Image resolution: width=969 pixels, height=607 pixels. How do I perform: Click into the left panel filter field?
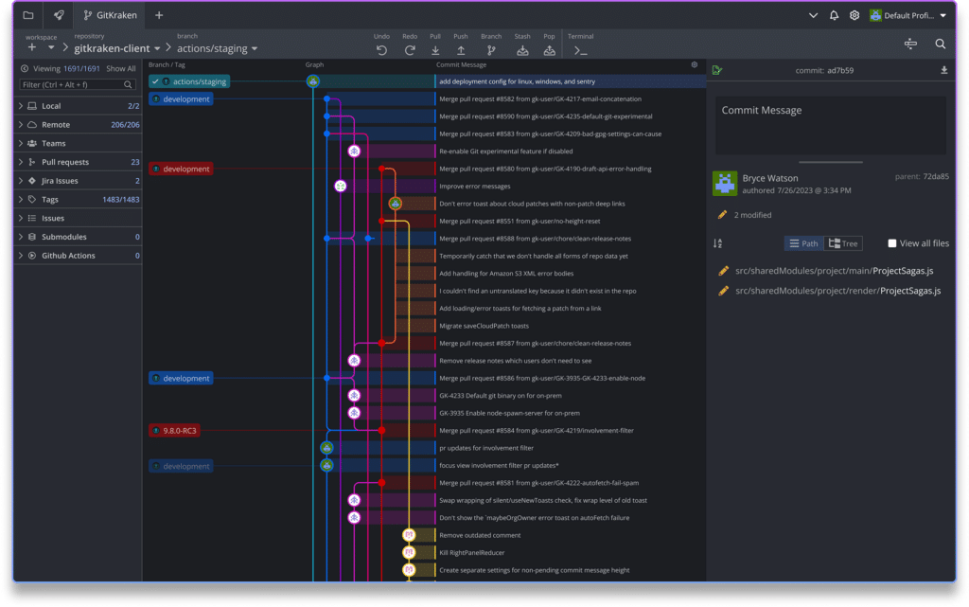(78, 84)
